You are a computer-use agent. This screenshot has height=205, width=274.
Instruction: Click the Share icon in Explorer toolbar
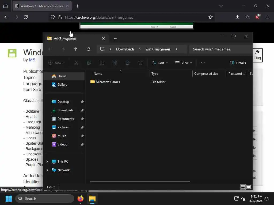(x=128, y=63)
